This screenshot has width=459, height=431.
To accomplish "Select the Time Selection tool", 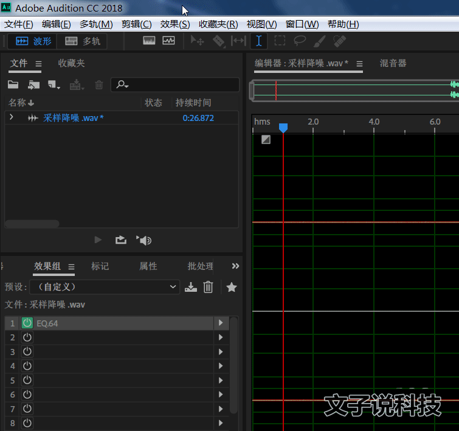I will pos(258,41).
